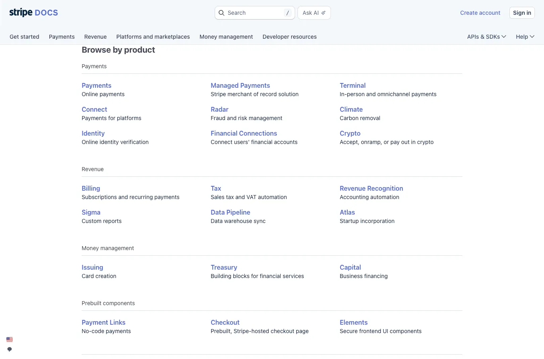Open the Capital product link
Viewport: 544px width, 359px height.
pyautogui.click(x=350, y=267)
